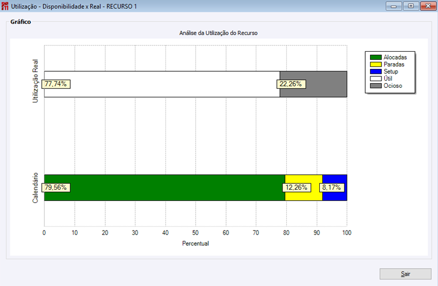Click the 22,26% data label
438x286 pixels.
click(x=291, y=84)
